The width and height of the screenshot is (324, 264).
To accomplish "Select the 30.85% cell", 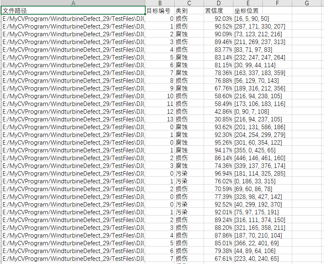I will coord(219,119).
